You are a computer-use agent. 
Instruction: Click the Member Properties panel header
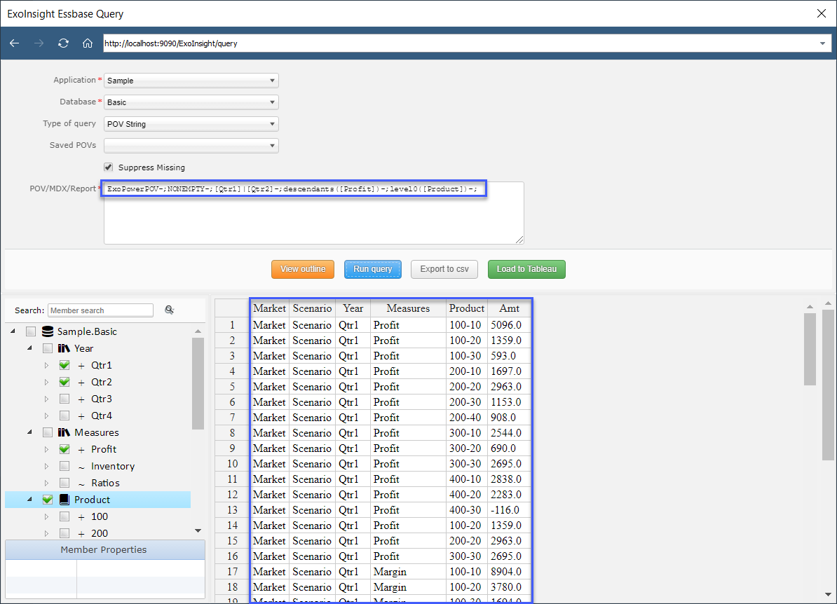(105, 549)
